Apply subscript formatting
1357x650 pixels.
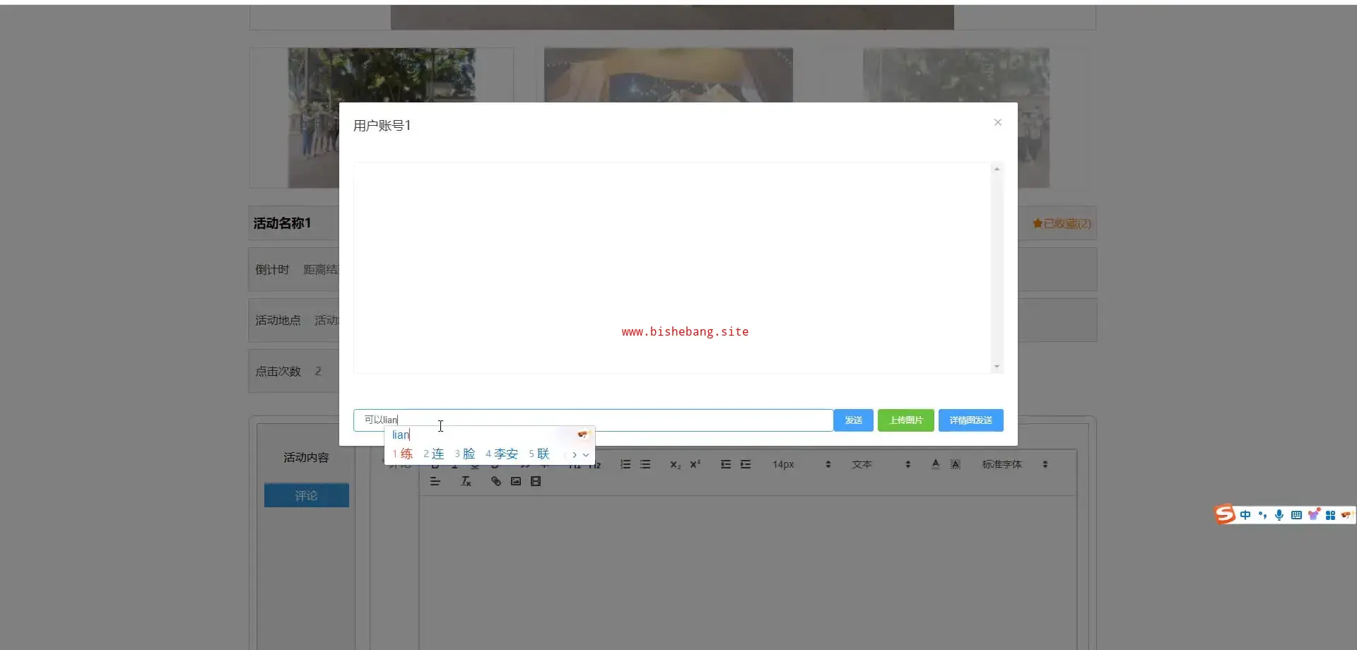(676, 464)
